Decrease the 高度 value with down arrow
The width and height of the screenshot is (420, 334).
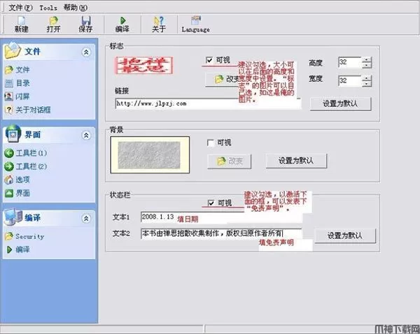pos(367,65)
